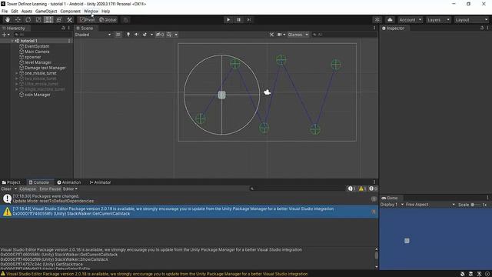This screenshot has width=492, height=277.
Task: Open tutorial 1 scene options menu
Action: point(69,41)
